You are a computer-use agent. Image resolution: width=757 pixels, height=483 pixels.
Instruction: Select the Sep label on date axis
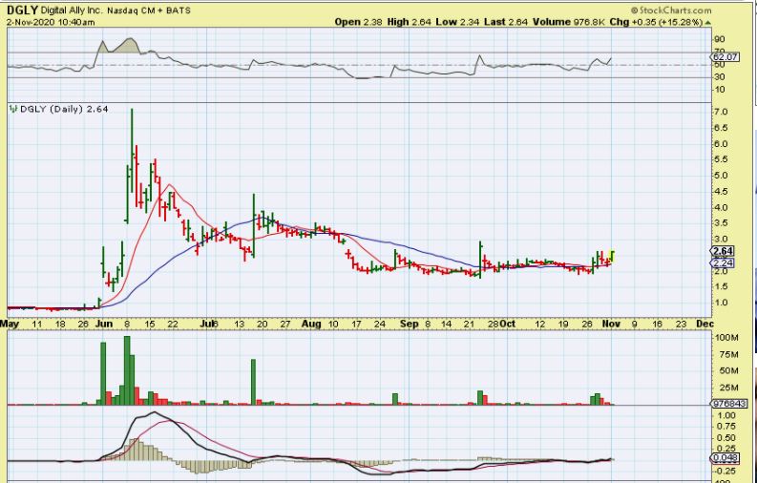click(409, 324)
